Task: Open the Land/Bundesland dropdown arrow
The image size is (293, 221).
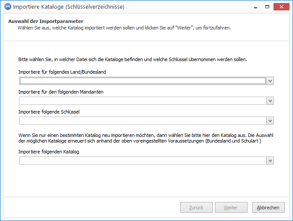Action: point(270,81)
